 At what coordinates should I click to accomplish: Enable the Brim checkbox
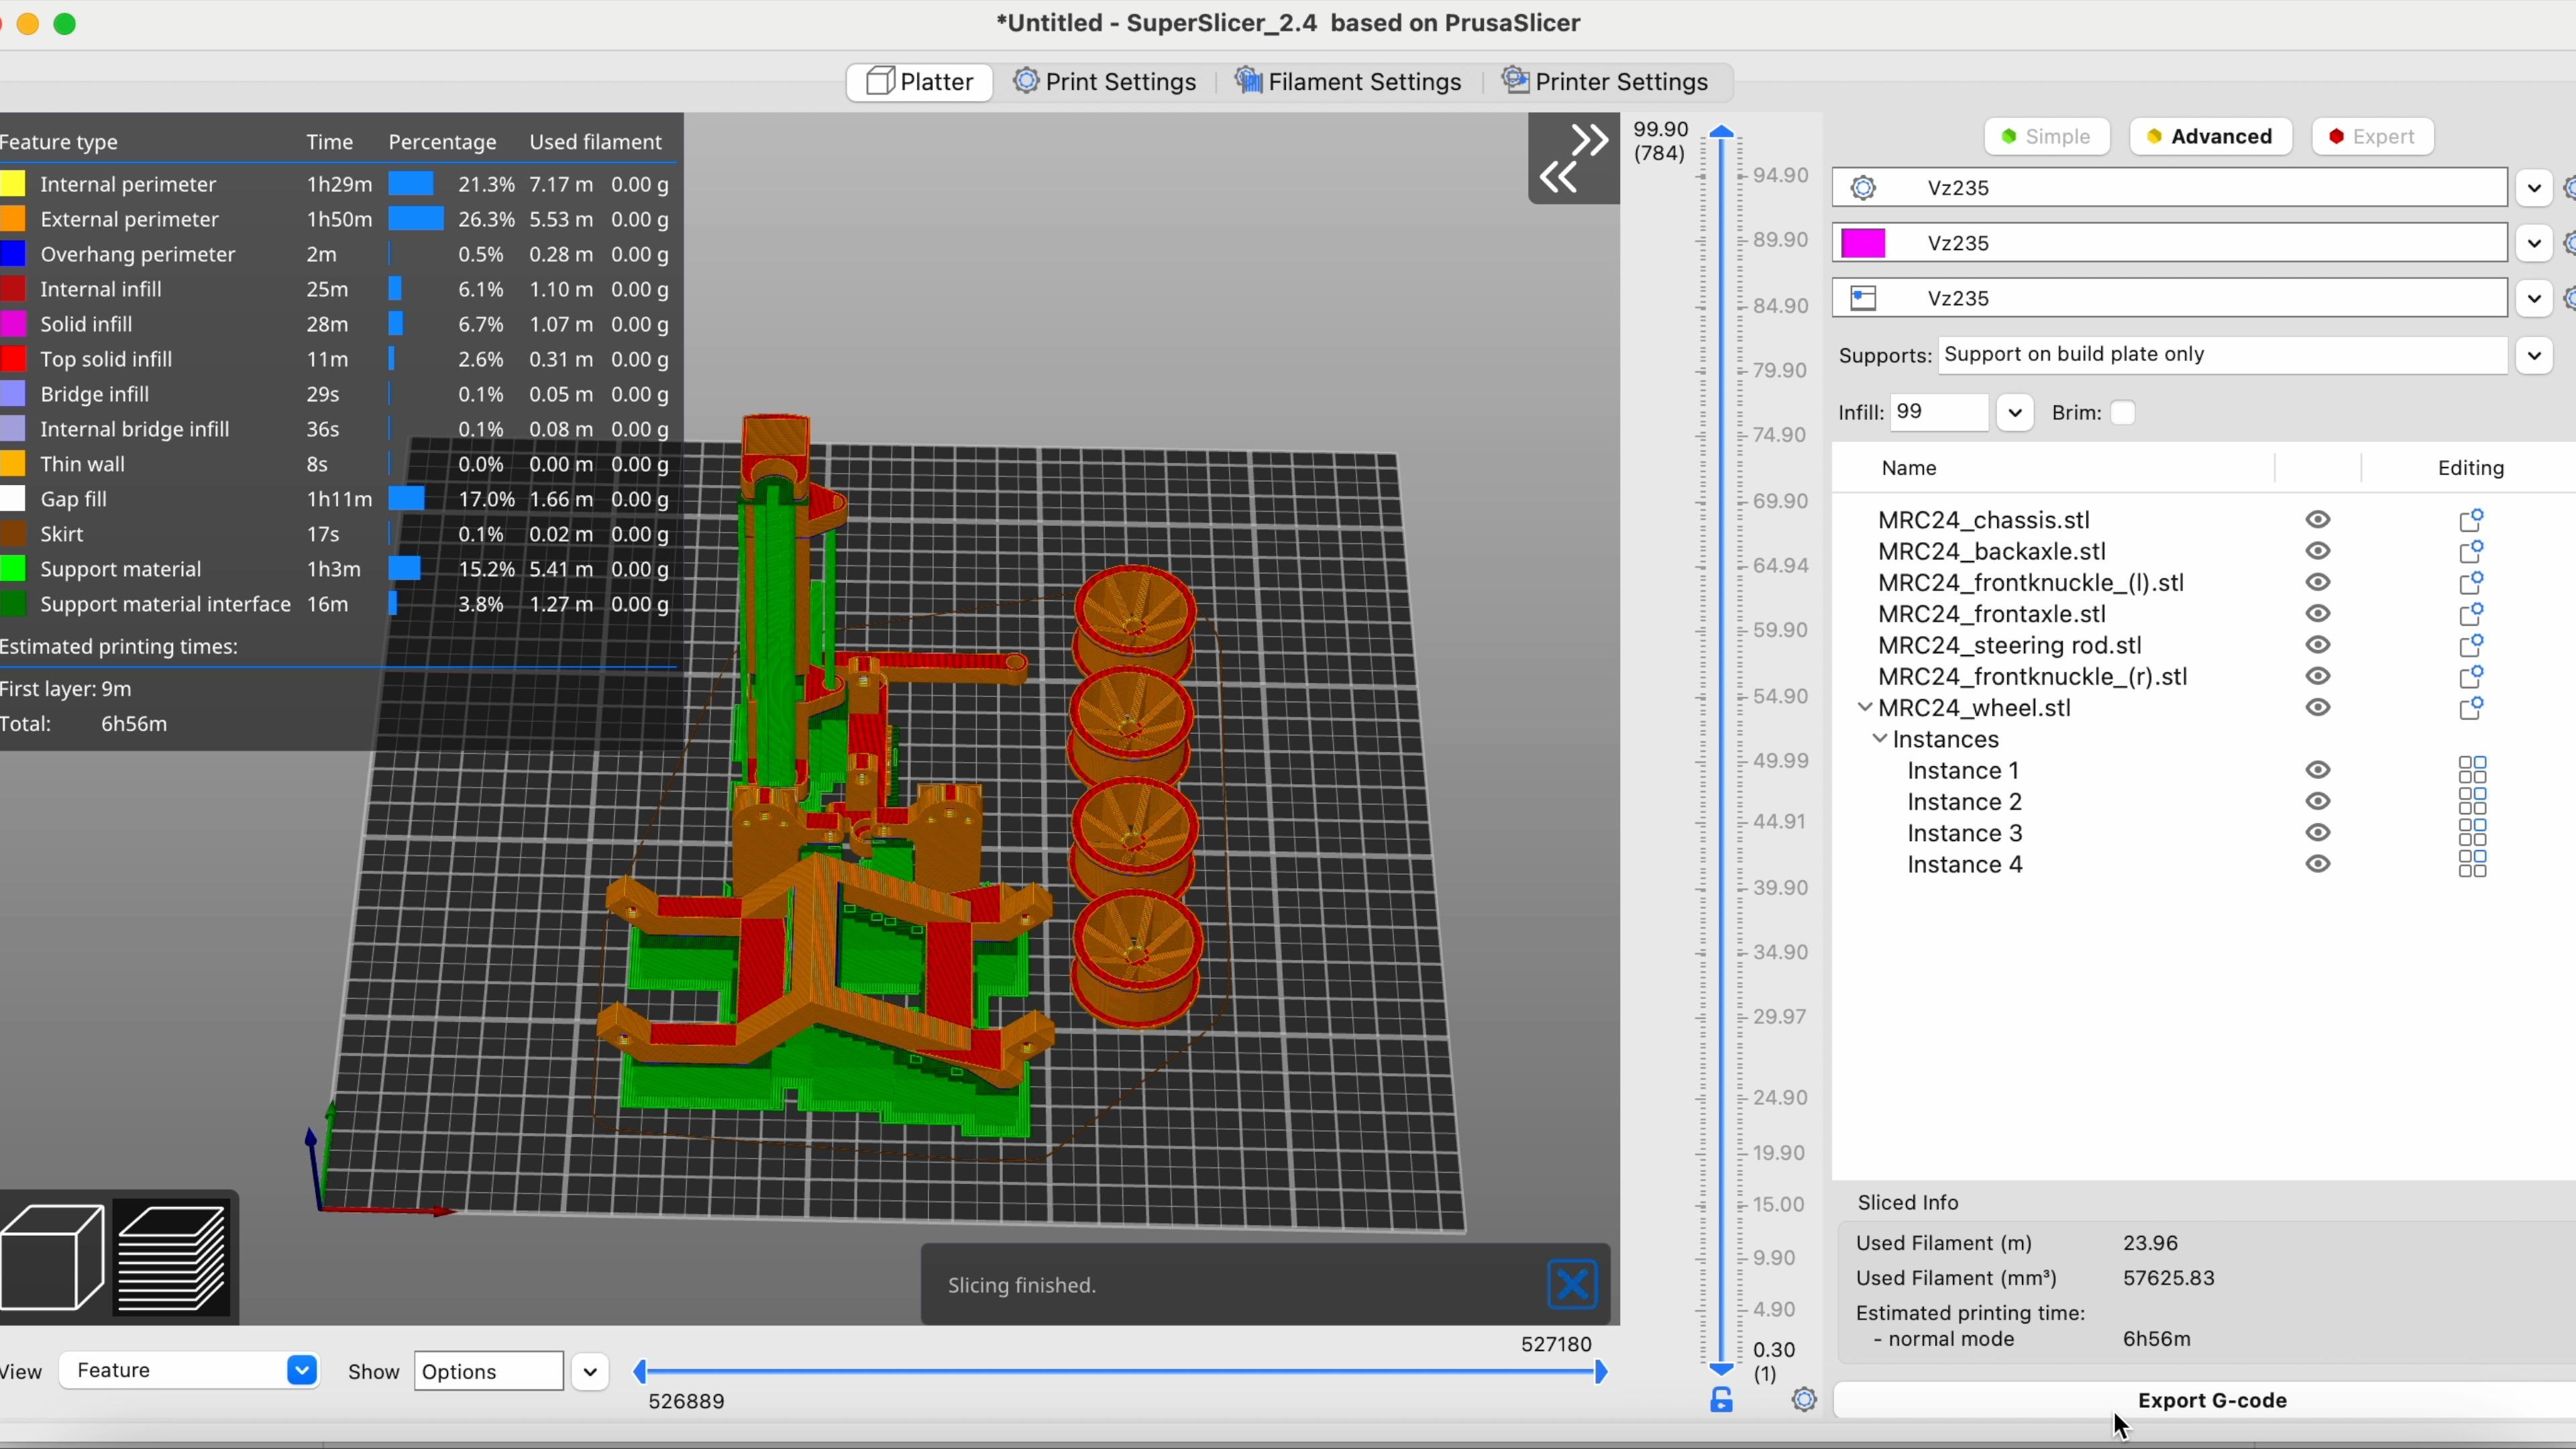pos(2122,413)
